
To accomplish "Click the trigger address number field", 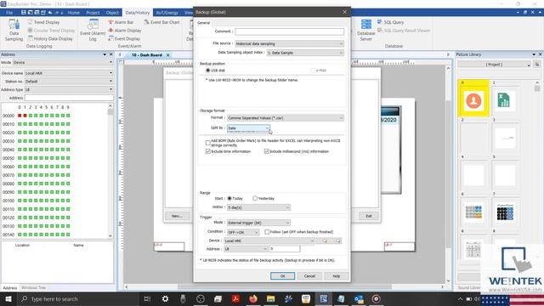I will click(x=285, y=249).
